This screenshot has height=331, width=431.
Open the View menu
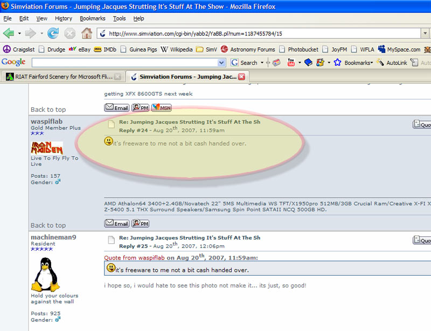point(42,18)
